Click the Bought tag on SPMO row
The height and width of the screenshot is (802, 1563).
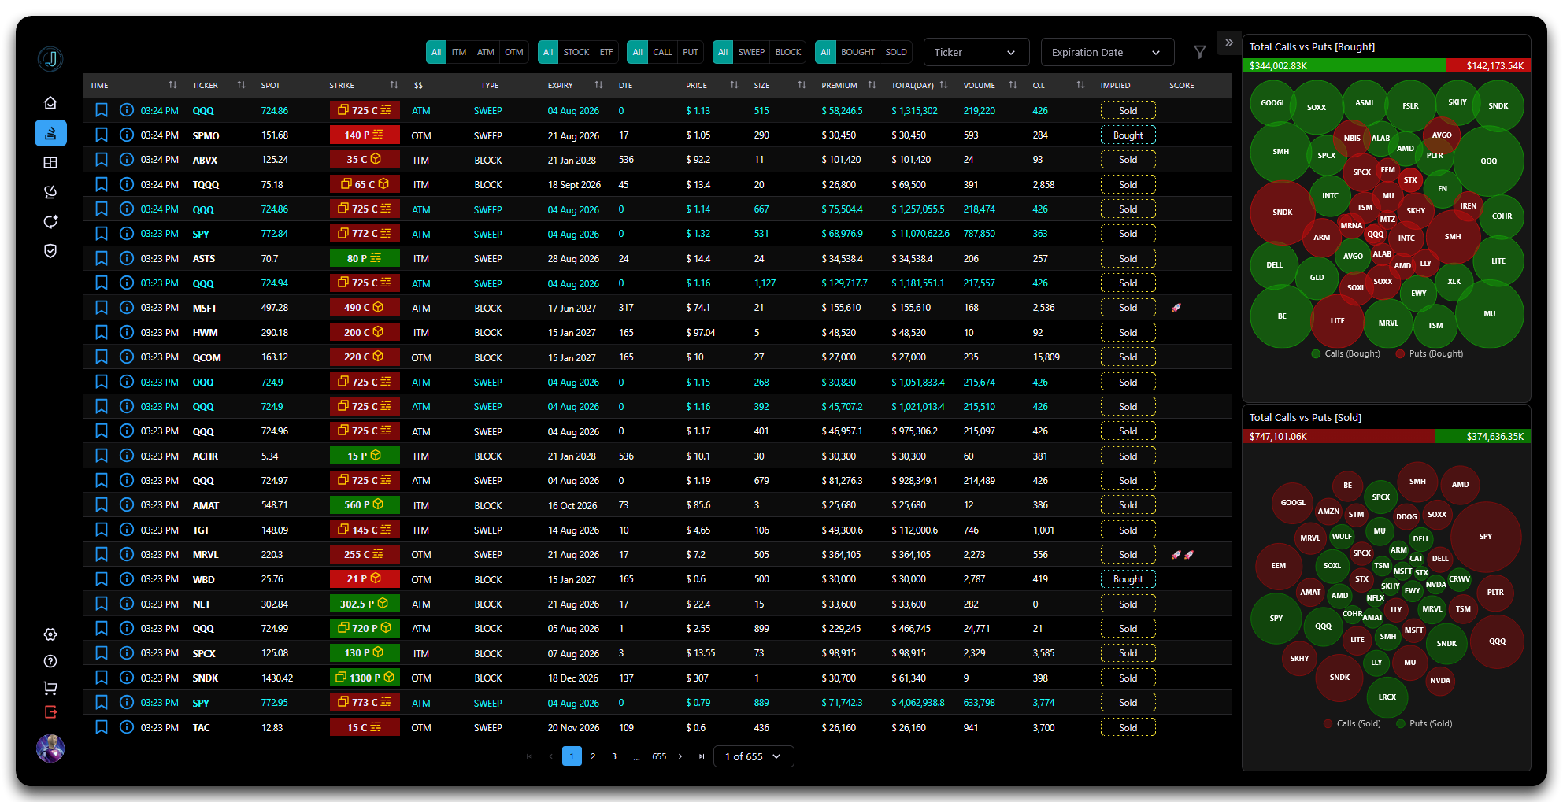pyautogui.click(x=1128, y=135)
